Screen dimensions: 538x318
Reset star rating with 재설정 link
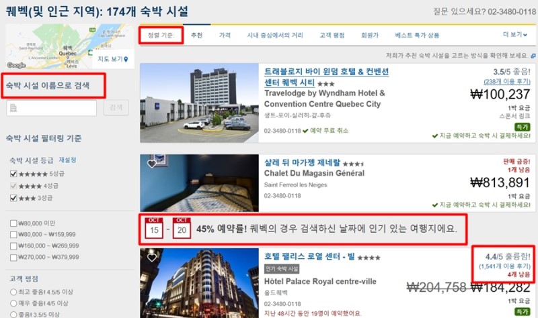tap(68, 160)
